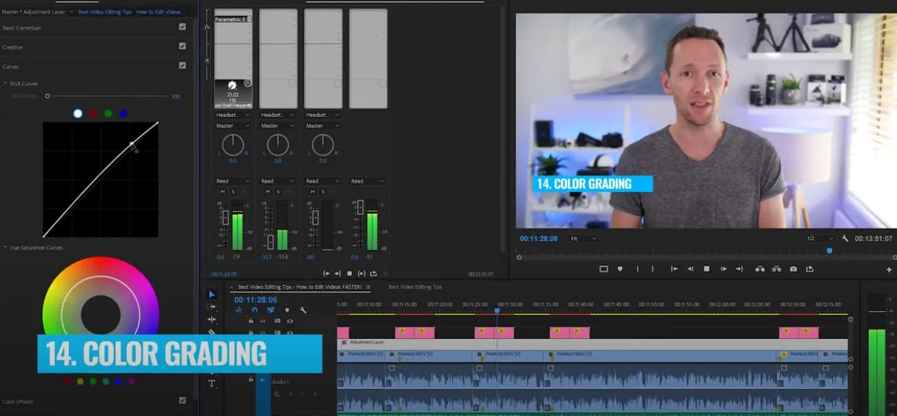Switch to Best Video Editing Tips tab
The width and height of the screenshot is (897, 416).
415,287
